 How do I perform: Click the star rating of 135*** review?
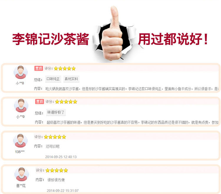(x=55, y=137)
